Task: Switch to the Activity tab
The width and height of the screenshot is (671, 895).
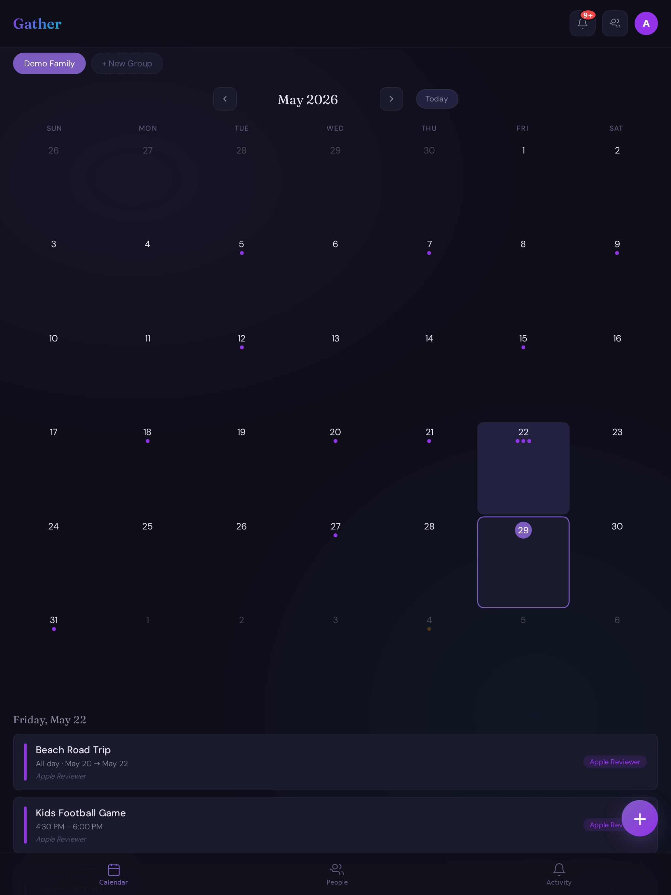Action: pos(559,875)
